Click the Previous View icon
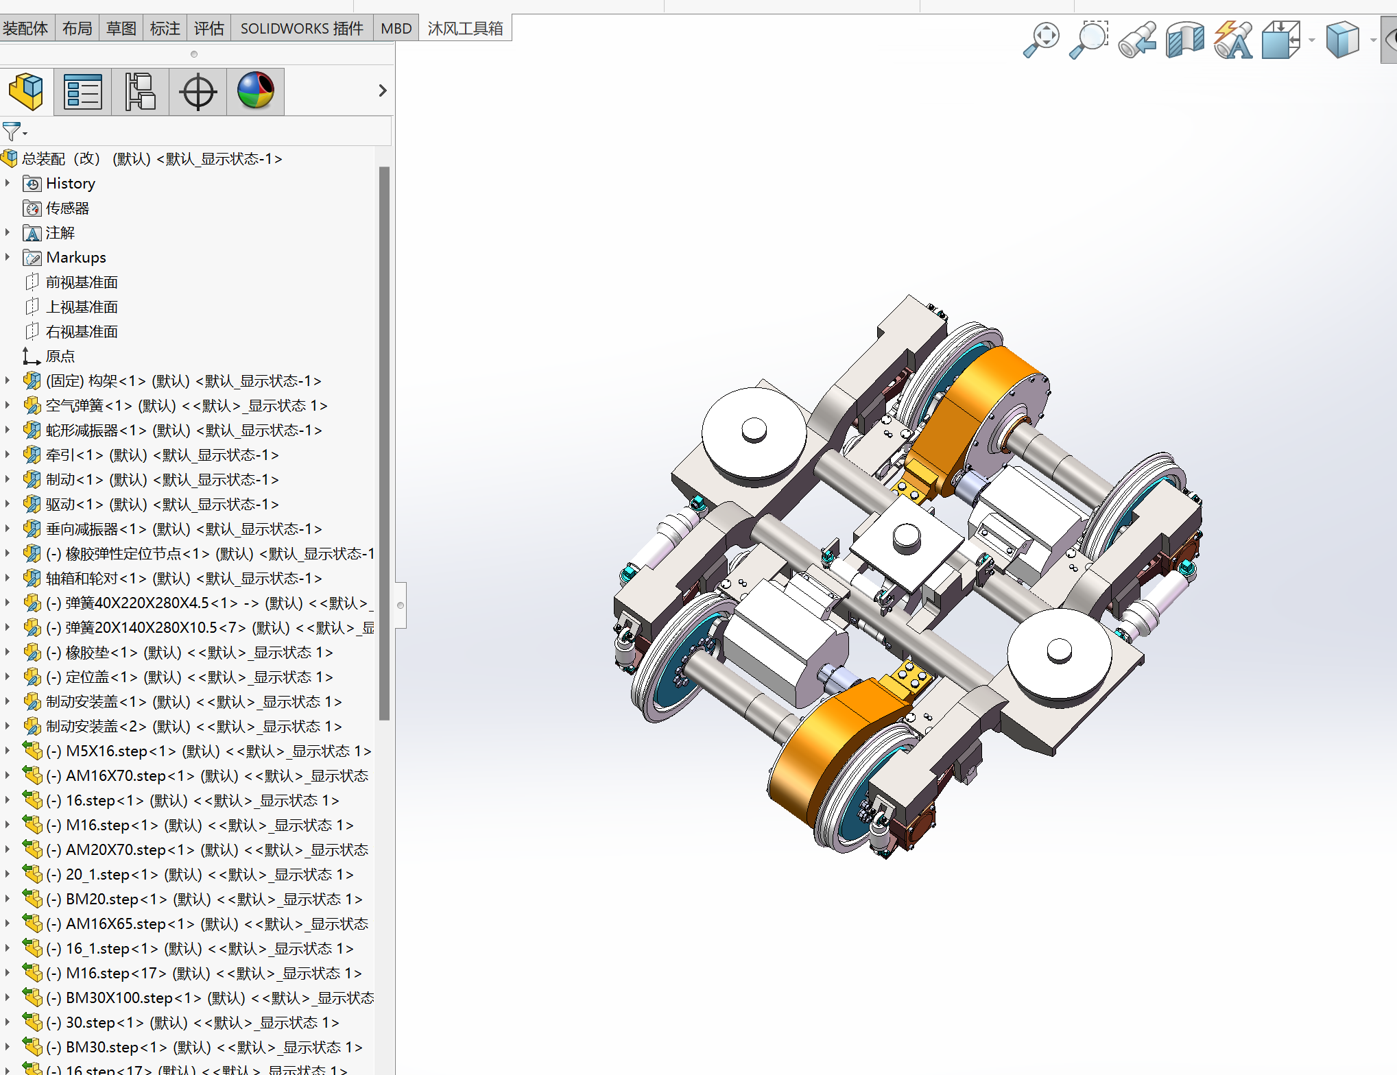 point(1137,40)
